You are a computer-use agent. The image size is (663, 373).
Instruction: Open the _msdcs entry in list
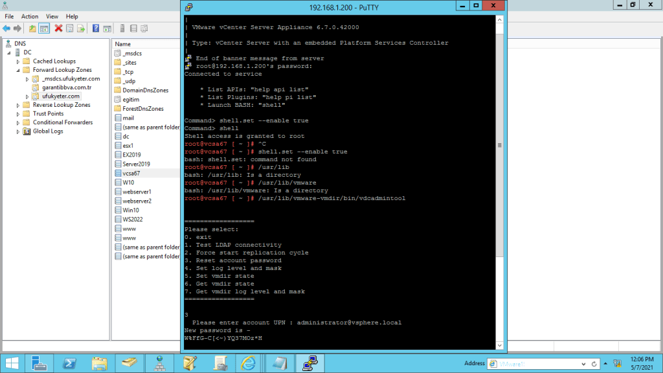[132, 53]
